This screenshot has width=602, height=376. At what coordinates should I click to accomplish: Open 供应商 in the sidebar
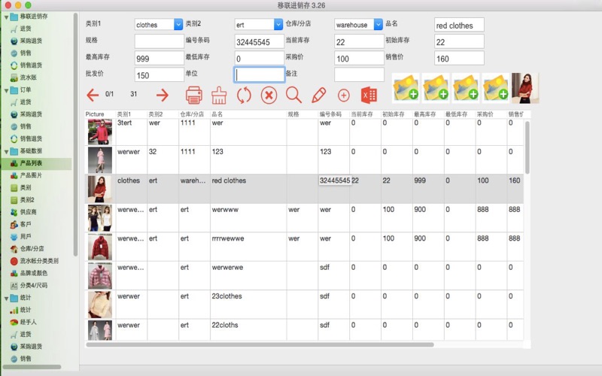(29, 212)
